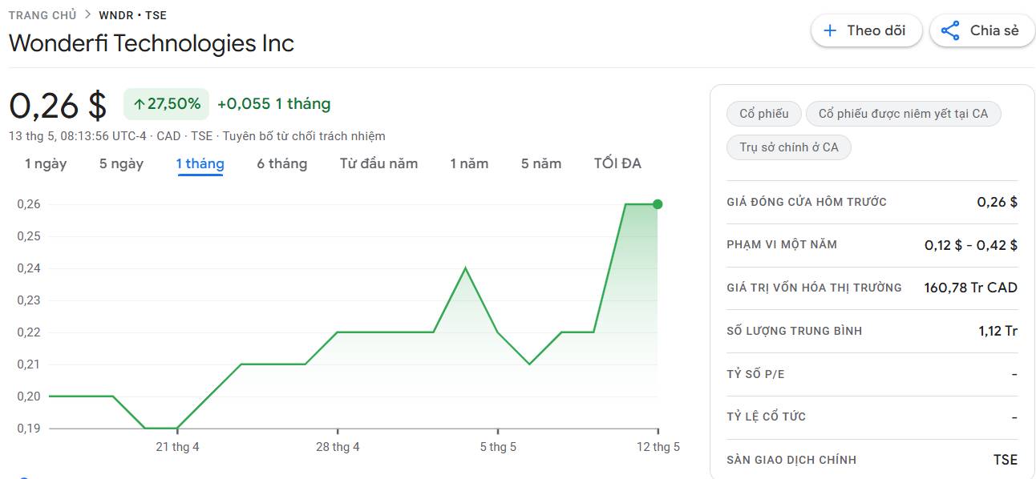Click the TỶ LỆ CỔ TỨC label
Image resolution: width=1036 pixels, height=479 pixels.
point(767,417)
